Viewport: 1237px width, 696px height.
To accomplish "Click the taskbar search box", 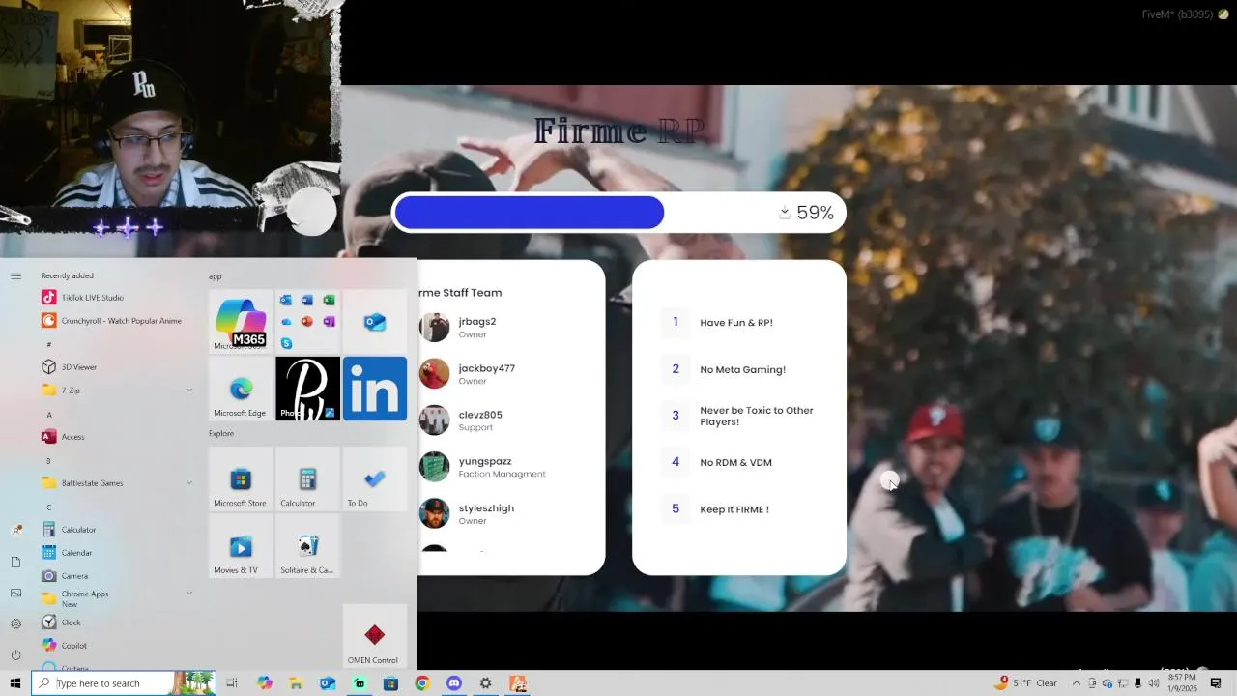I will pyautogui.click(x=124, y=683).
